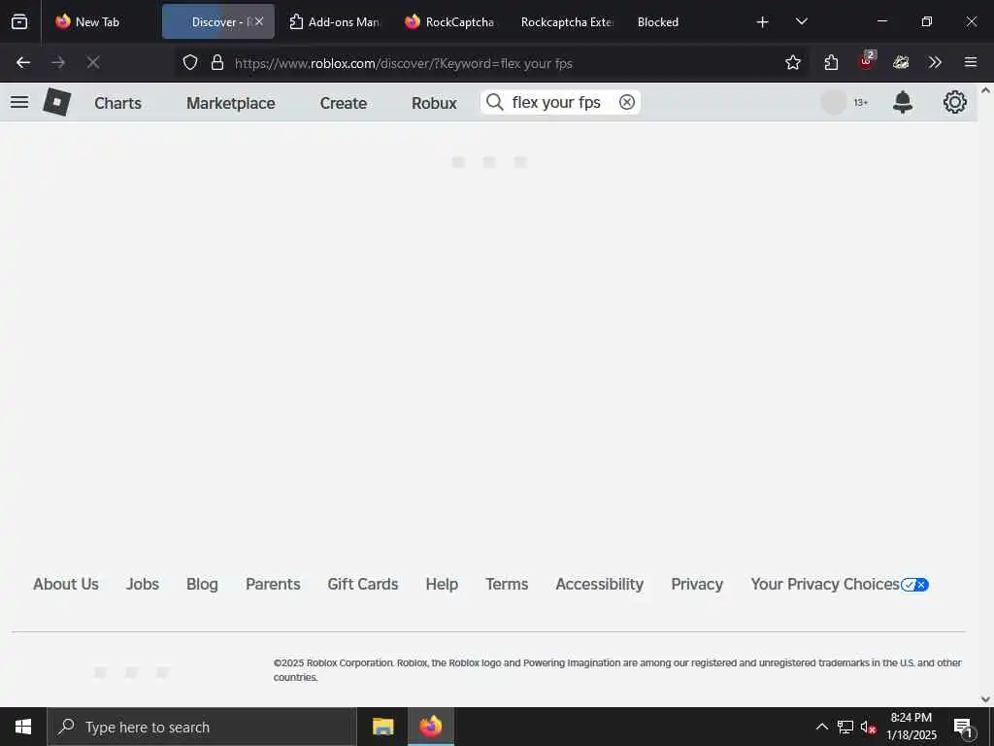Open the Gift Cards link
Viewport: 994px width, 746px height.
363,584
